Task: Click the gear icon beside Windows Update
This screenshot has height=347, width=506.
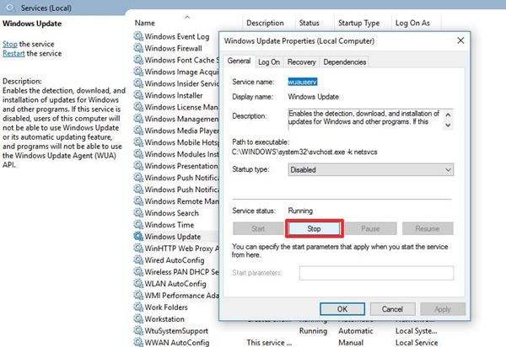Action: (x=138, y=237)
